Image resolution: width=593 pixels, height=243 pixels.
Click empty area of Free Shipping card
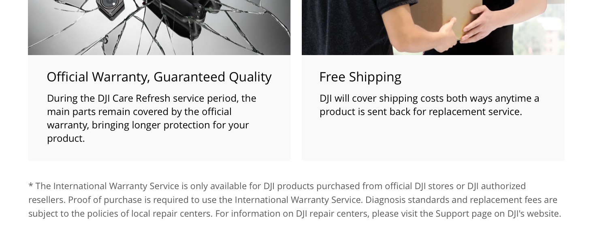pyautogui.click(x=433, y=140)
